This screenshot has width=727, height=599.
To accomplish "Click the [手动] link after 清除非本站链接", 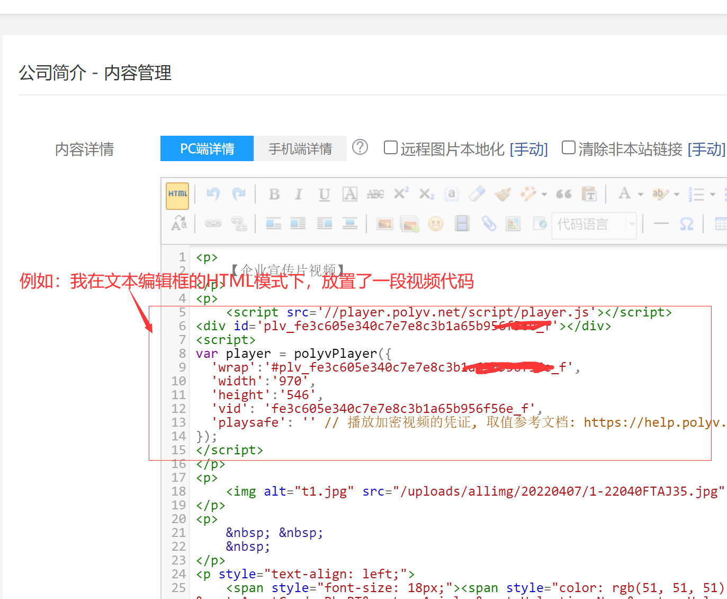I will pyautogui.click(x=706, y=149).
